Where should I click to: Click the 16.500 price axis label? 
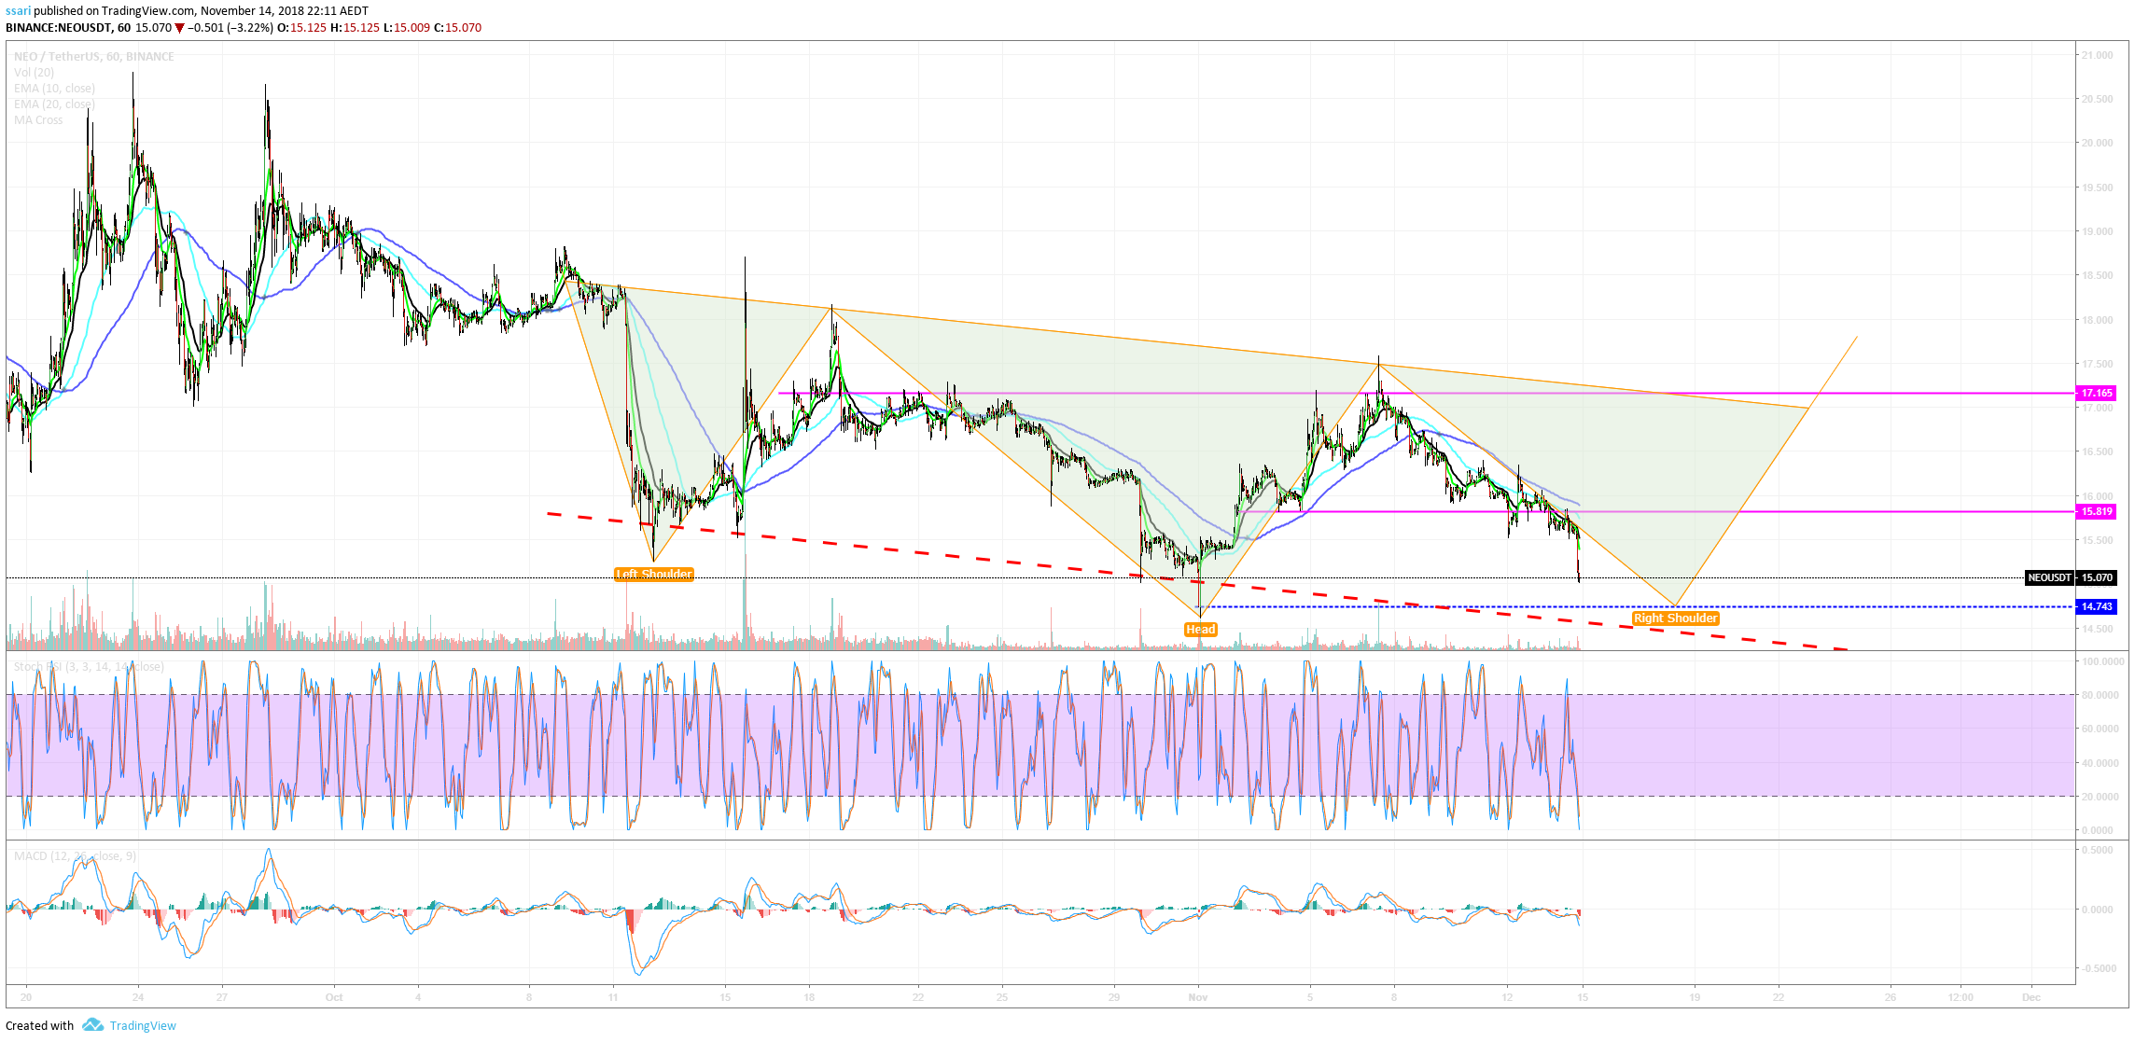coord(2097,452)
